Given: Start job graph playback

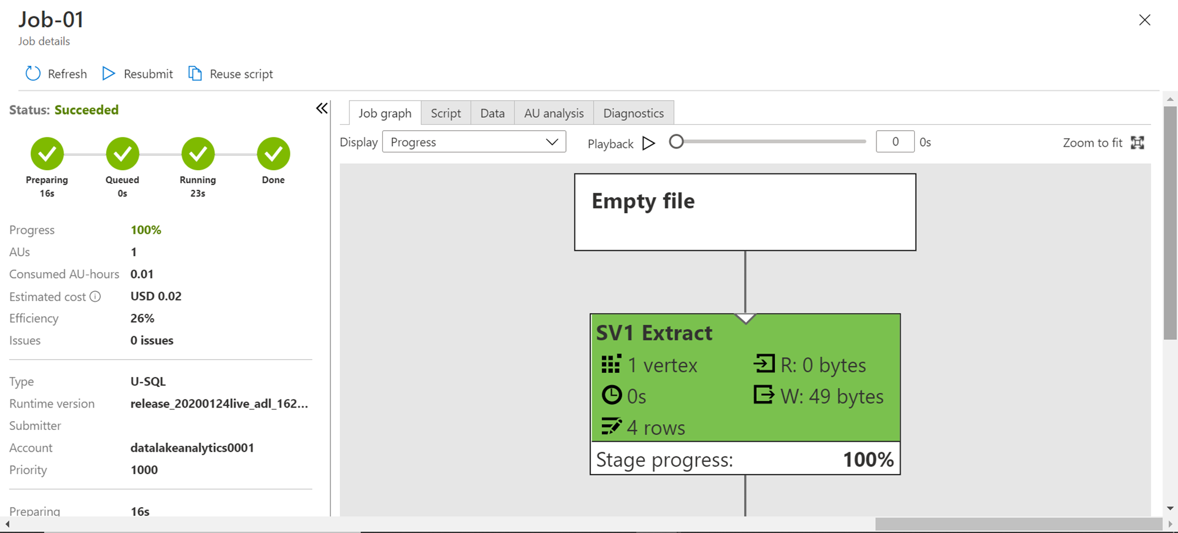Looking at the screenshot, I should point(648,143).
